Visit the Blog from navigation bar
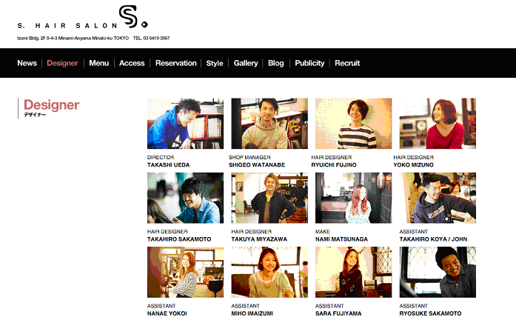 click(276, 64)
